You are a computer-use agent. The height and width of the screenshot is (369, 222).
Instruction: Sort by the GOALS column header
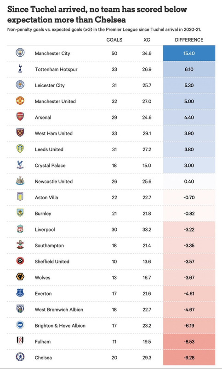(x=114, y=40)
